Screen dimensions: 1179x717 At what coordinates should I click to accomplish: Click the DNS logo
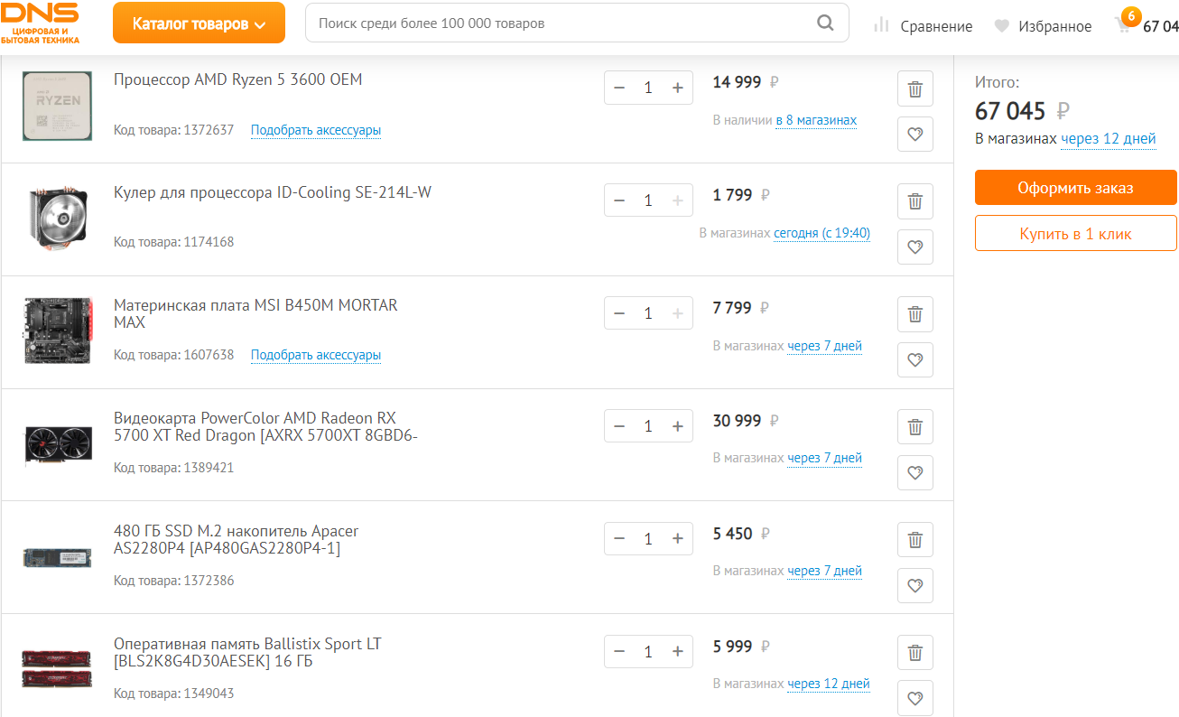pyautogui.click(x=40, y=23)
